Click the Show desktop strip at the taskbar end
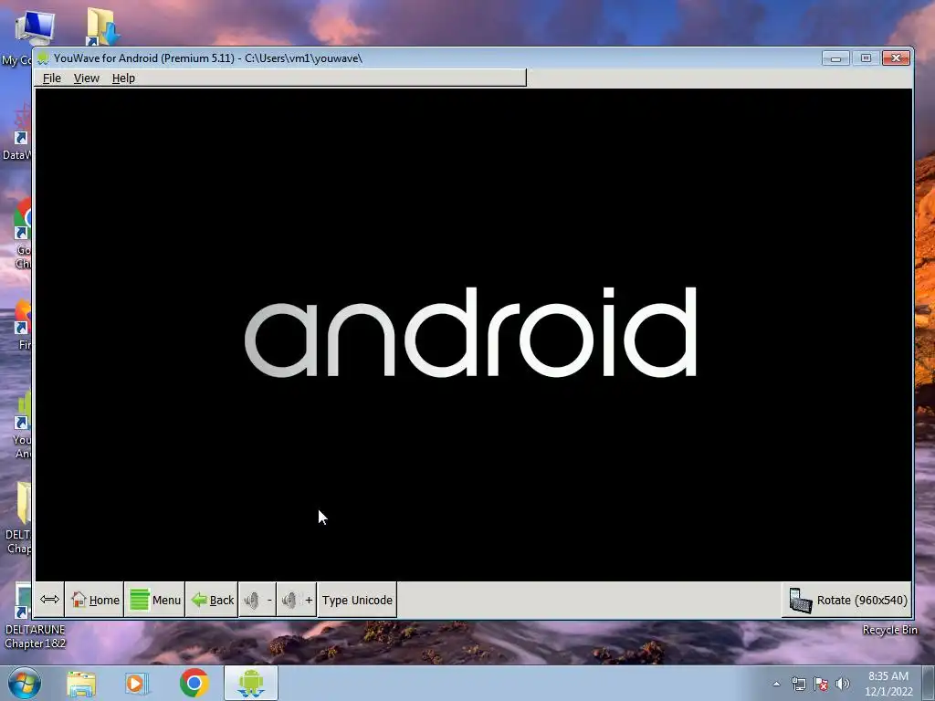 tap(929, 684)
